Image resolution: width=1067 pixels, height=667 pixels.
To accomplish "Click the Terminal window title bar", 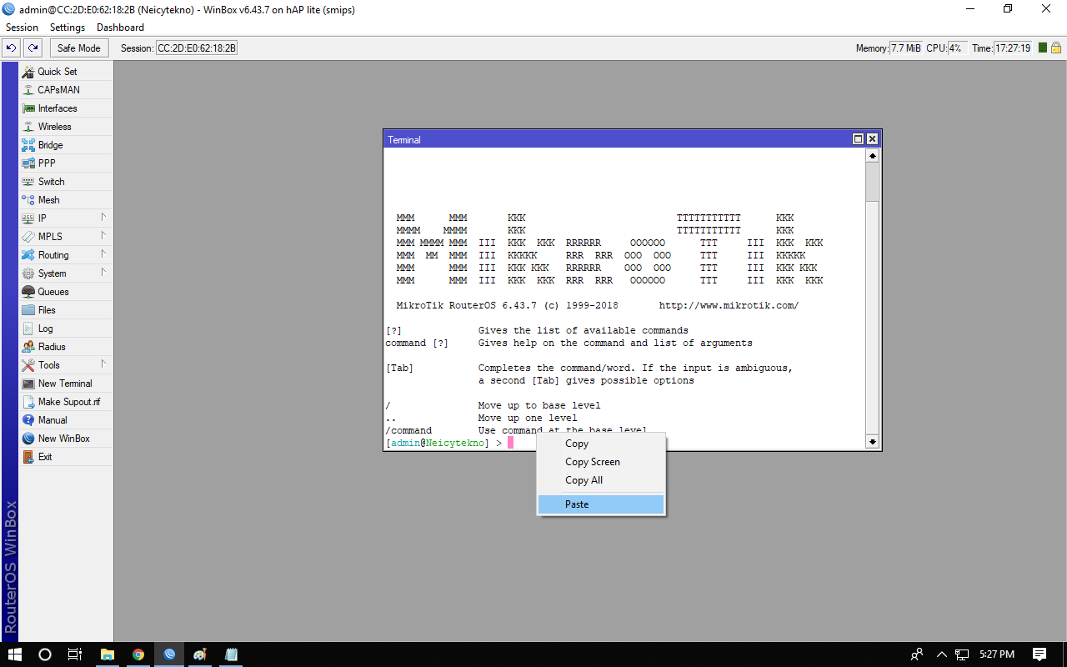I will click(617, 139).
